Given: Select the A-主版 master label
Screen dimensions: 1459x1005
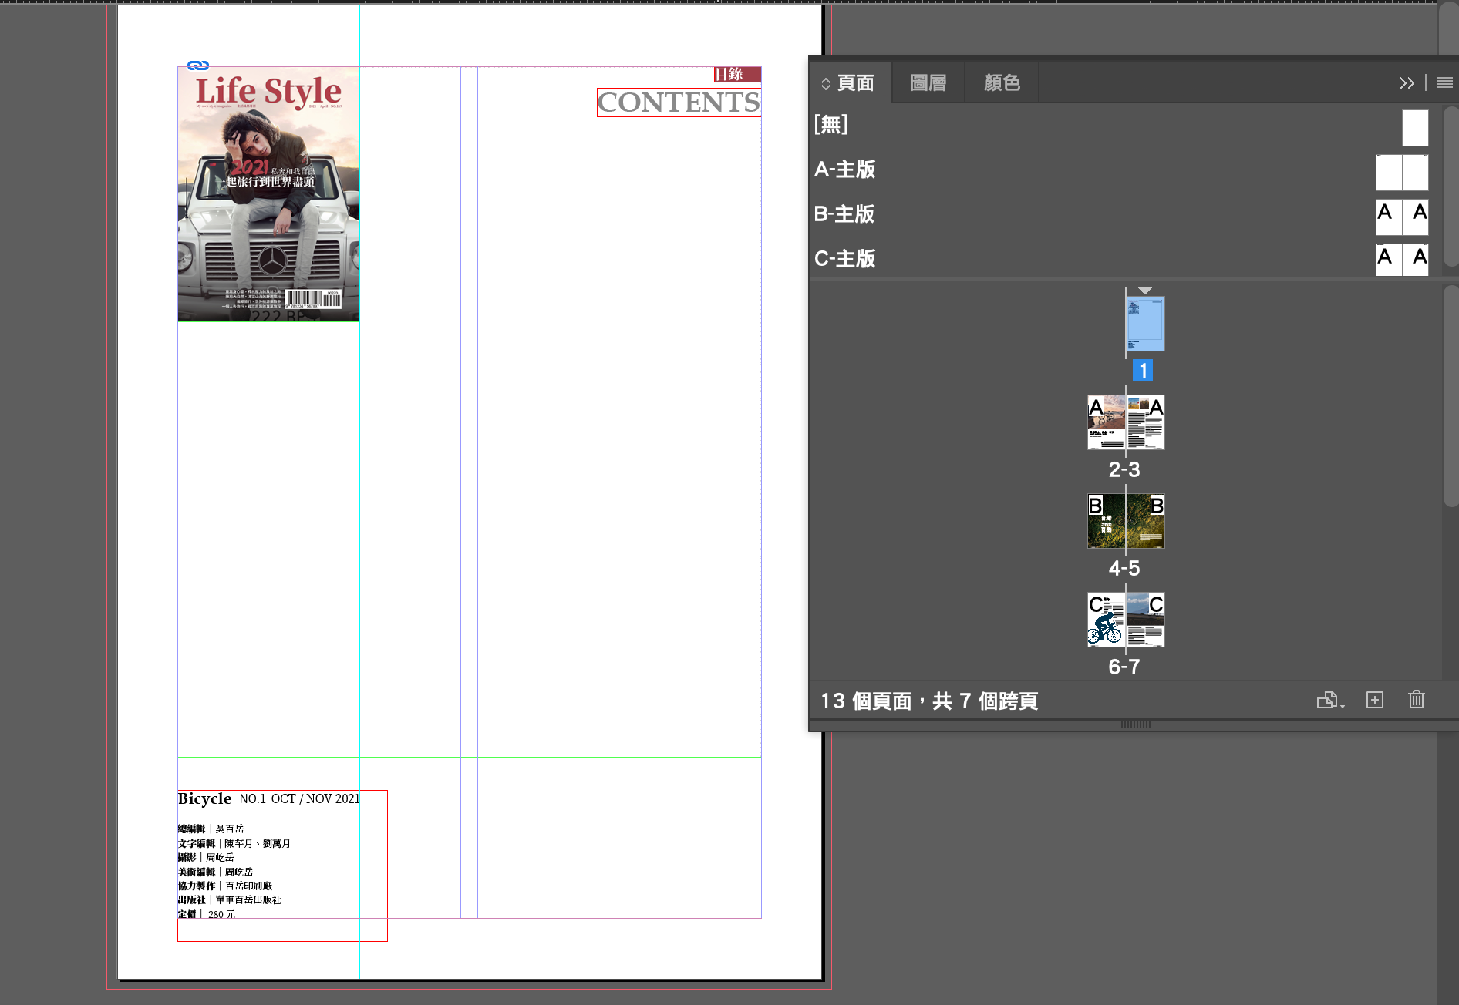Looking at the screenshot, I should [844, 170].
